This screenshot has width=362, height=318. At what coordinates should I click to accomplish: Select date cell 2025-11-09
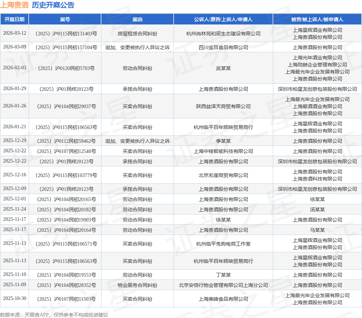[14, 285]
